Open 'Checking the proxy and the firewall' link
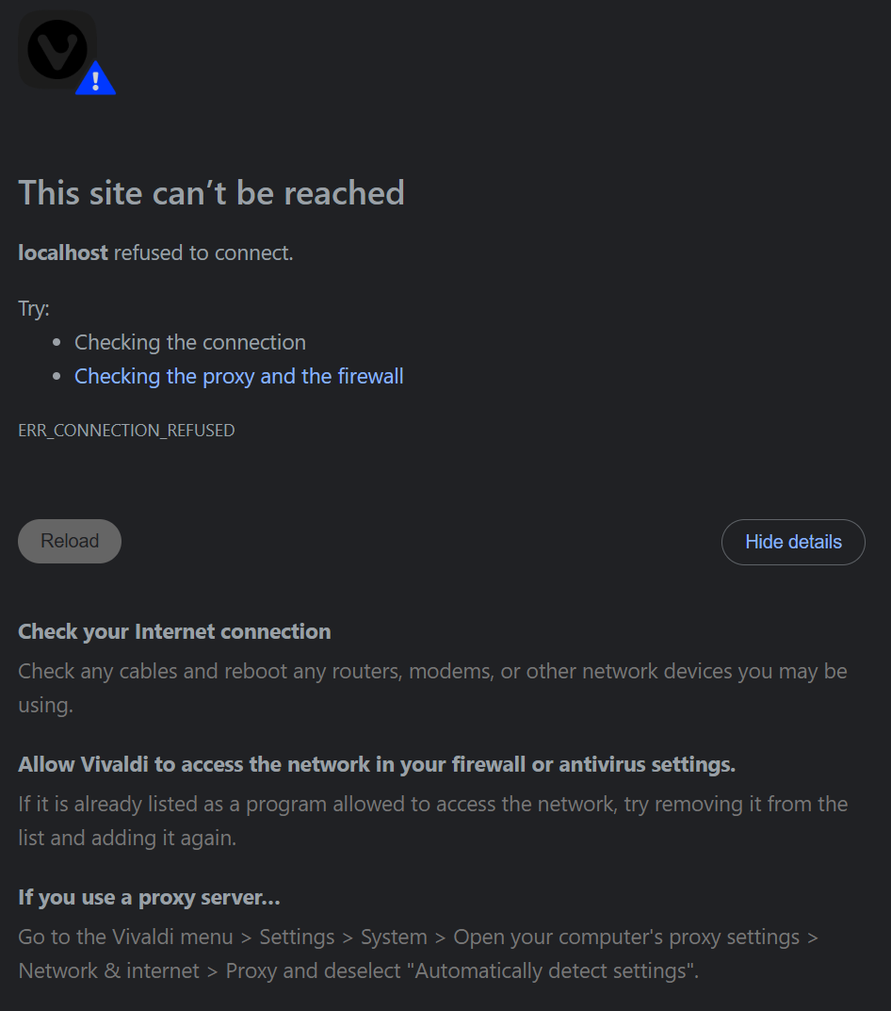This screenshot has height=1011, width=891. (x=238, y=376)
